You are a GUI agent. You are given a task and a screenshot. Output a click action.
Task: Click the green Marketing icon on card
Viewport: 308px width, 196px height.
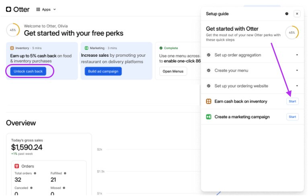pos(86,48)
